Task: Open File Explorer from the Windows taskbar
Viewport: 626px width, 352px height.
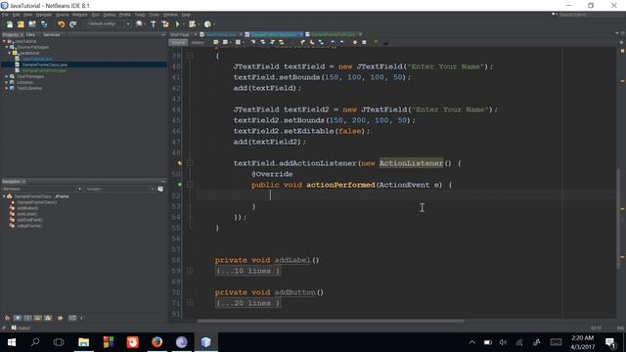Action: pyautogui.click(x=83, y=342)
